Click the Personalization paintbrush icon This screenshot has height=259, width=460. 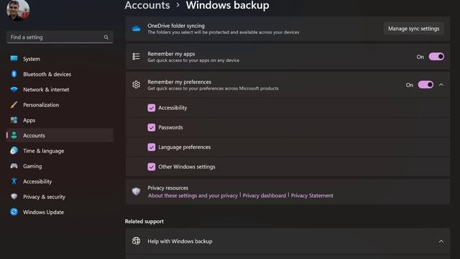click(x=14, y=104)
